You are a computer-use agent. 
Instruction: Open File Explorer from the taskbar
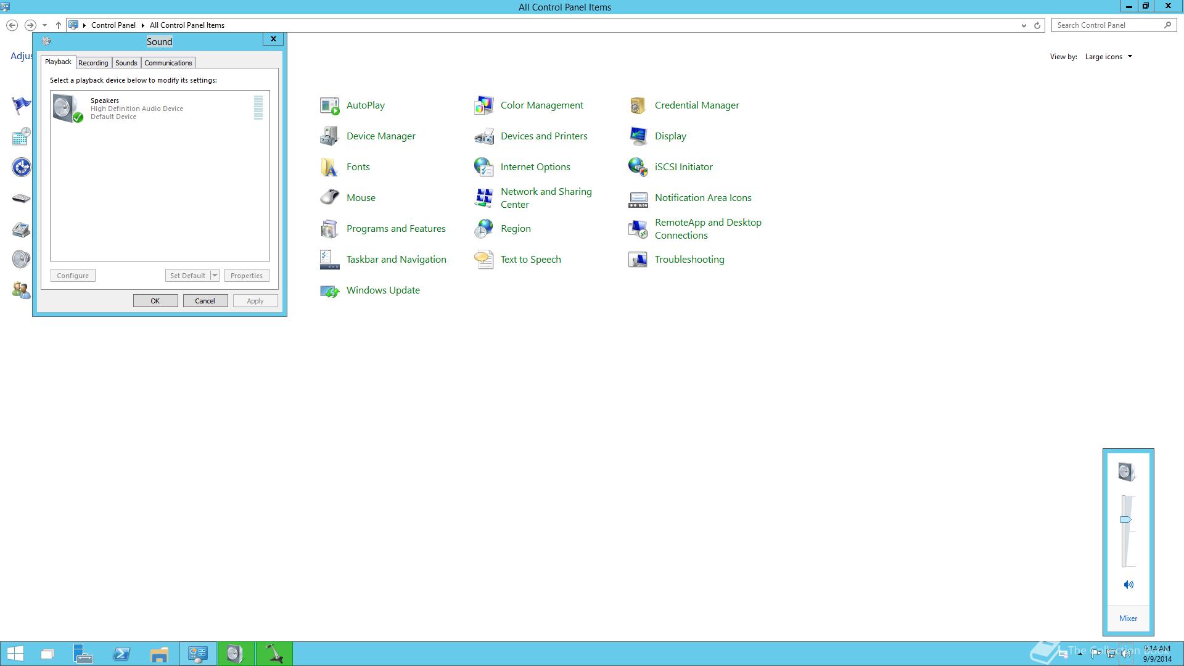click(x=159, y=654)
